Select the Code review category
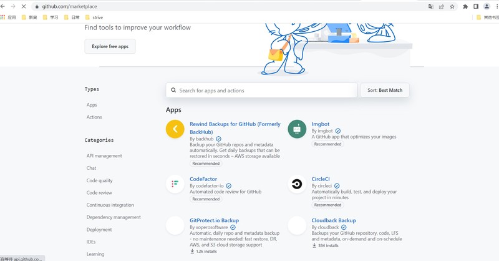499x261 pixels. [x=99, y=193]
